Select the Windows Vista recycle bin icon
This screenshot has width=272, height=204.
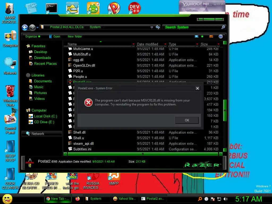tap(10, 96)
